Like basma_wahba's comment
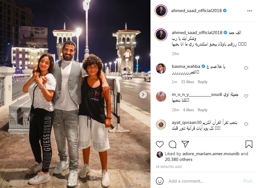Screen dimensions: 256x188 (x=246, y=68)
